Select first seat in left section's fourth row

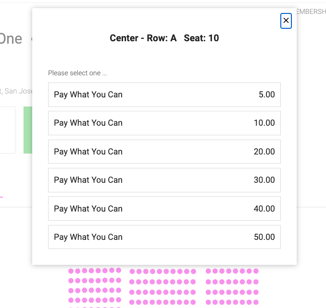coord(71,300)
